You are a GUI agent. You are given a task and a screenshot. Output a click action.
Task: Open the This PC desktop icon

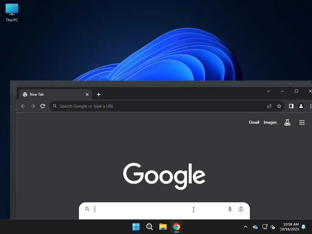point(12,13)
